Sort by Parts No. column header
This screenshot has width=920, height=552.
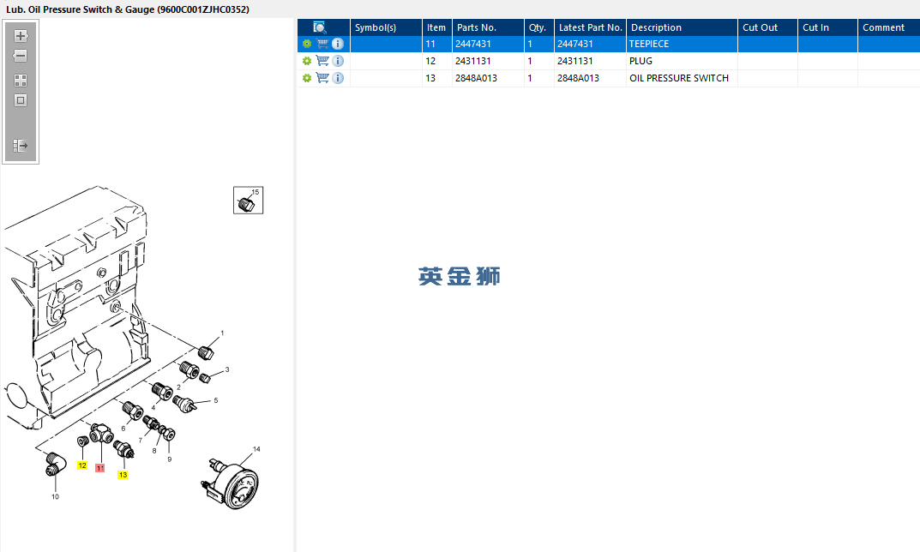488,27
